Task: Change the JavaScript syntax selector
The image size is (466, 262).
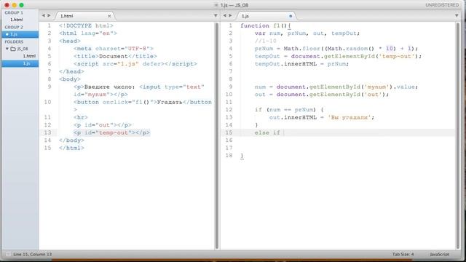Action: pos(439,254)
